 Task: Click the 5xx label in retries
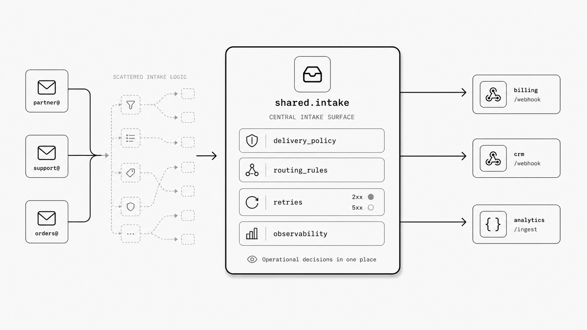pyautogui.click(x=357, y=208)
